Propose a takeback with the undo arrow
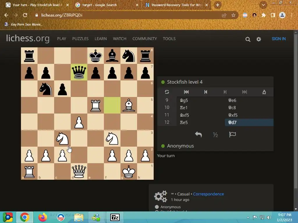Image resolution: width=298 pixels, height=223 pixels. (x=198, y=135)
